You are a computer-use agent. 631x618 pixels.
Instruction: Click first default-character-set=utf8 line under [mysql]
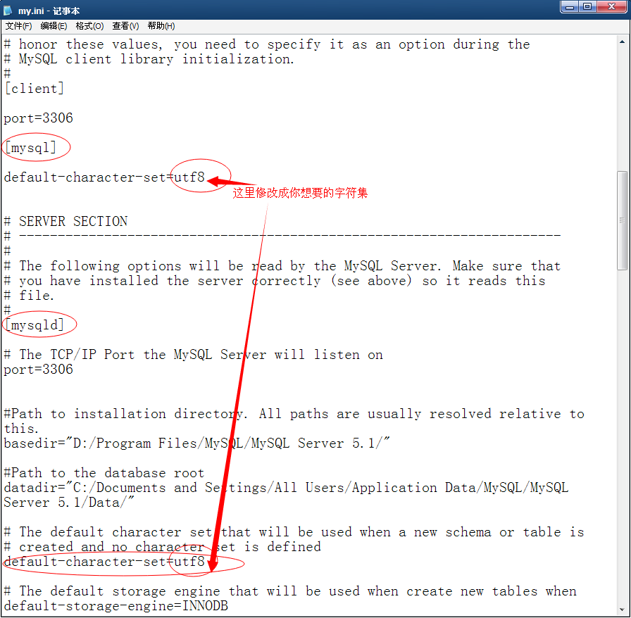105,177
